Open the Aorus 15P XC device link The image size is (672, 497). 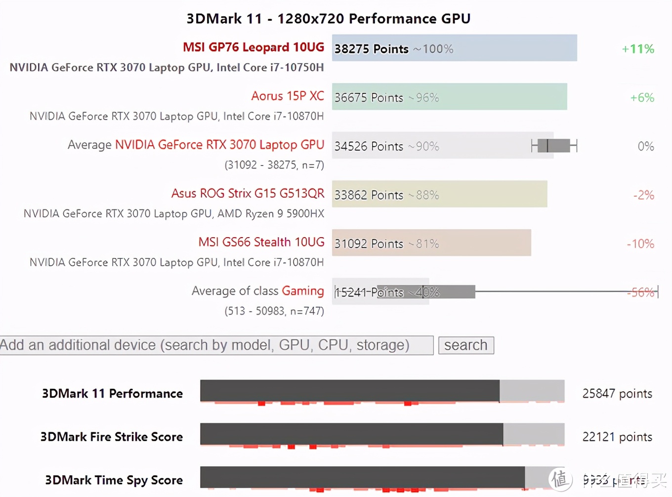point(288,96)
